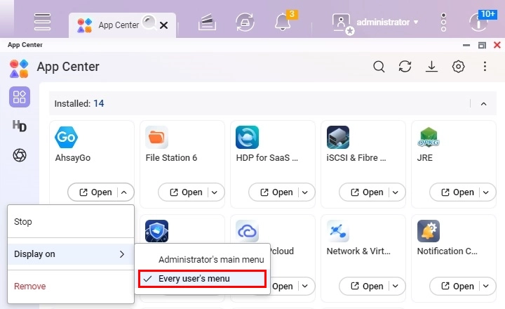Open the main hamburger menu
Image resolution: width=505 pixels, height=309 pixels.
pos(42,22)
